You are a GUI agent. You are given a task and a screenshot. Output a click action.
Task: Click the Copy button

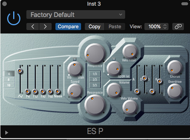tap(95, 26)
